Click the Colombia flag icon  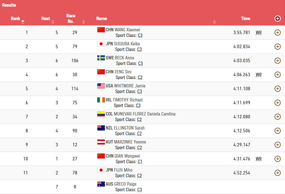101,114
